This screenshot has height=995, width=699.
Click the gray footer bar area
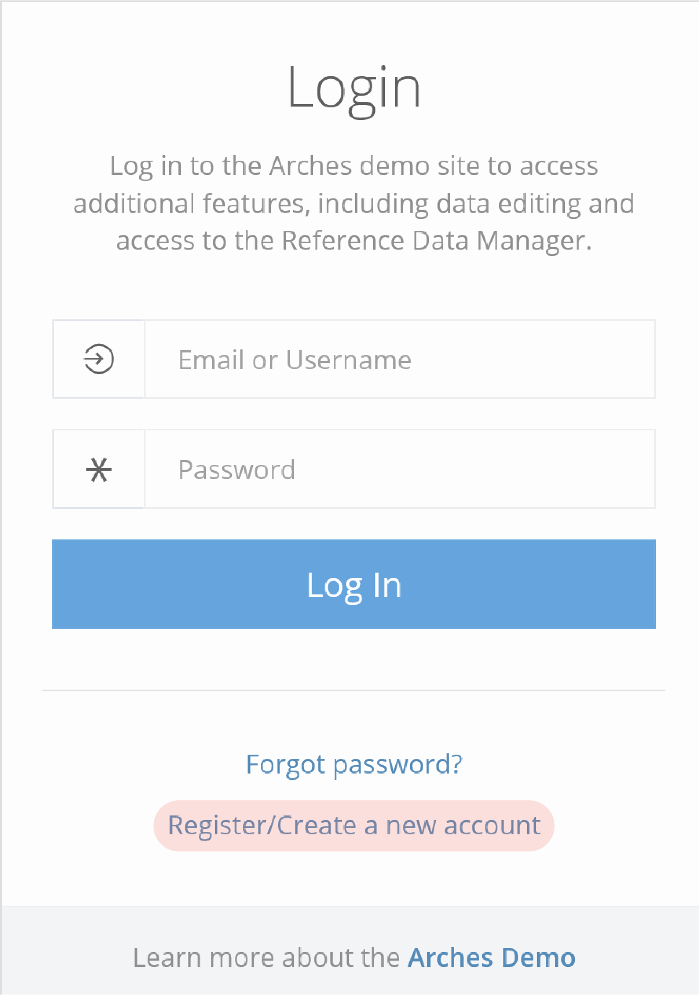[x=350, y=950]
